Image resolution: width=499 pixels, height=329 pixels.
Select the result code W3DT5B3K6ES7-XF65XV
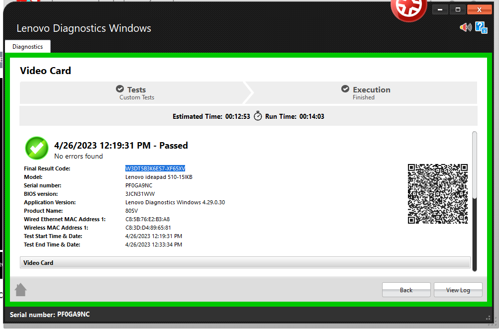click(155, 168)
